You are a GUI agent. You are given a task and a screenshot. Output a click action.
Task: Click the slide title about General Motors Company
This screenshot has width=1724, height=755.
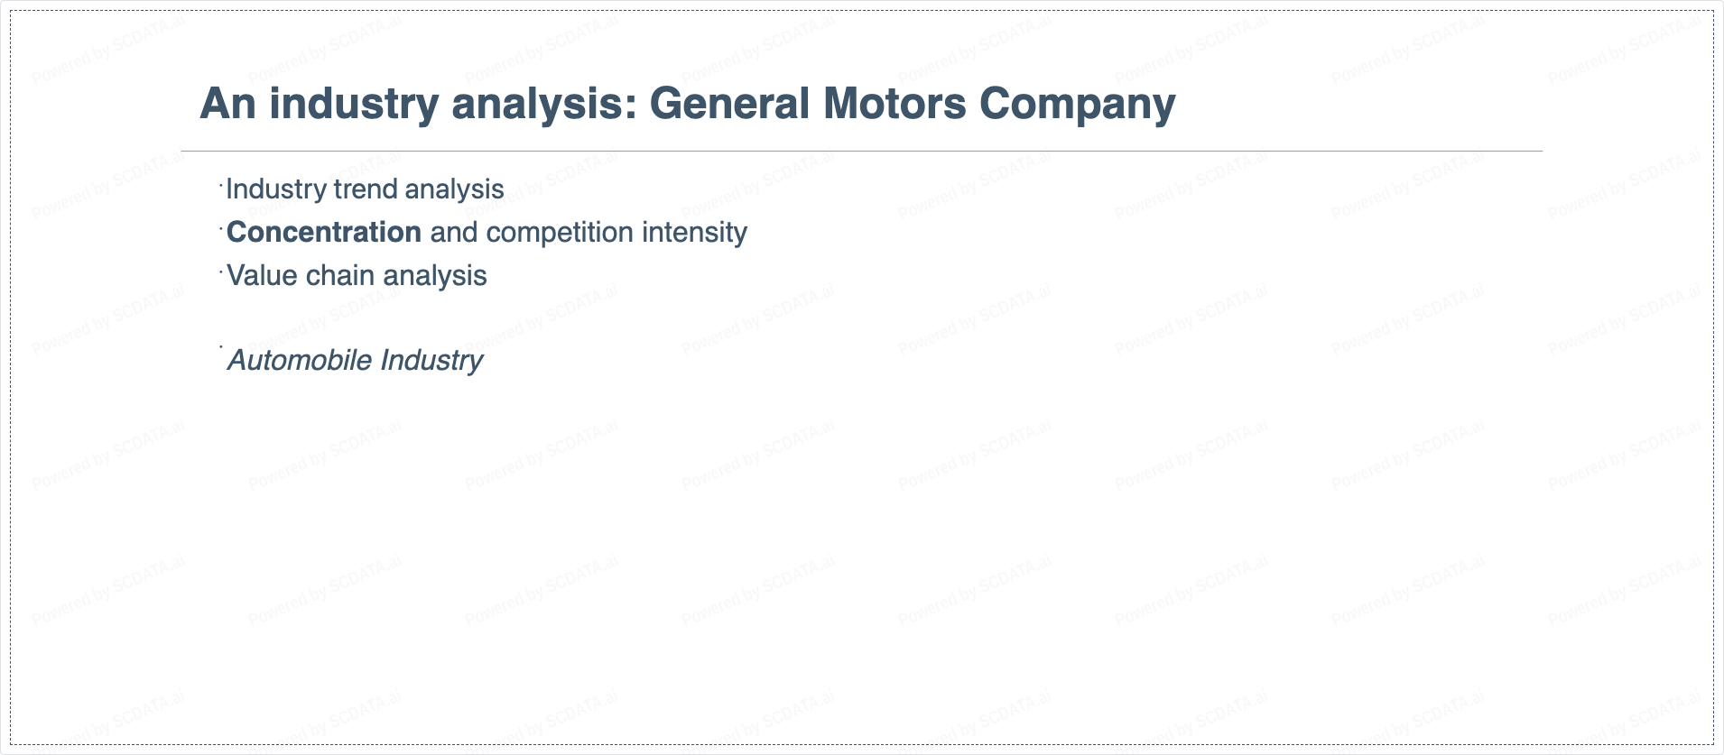tap(687, 104)
